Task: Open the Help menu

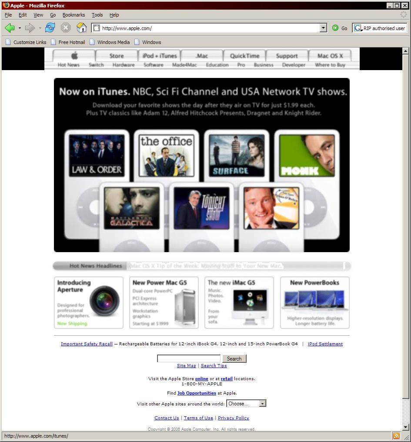Action: point(114,15)
